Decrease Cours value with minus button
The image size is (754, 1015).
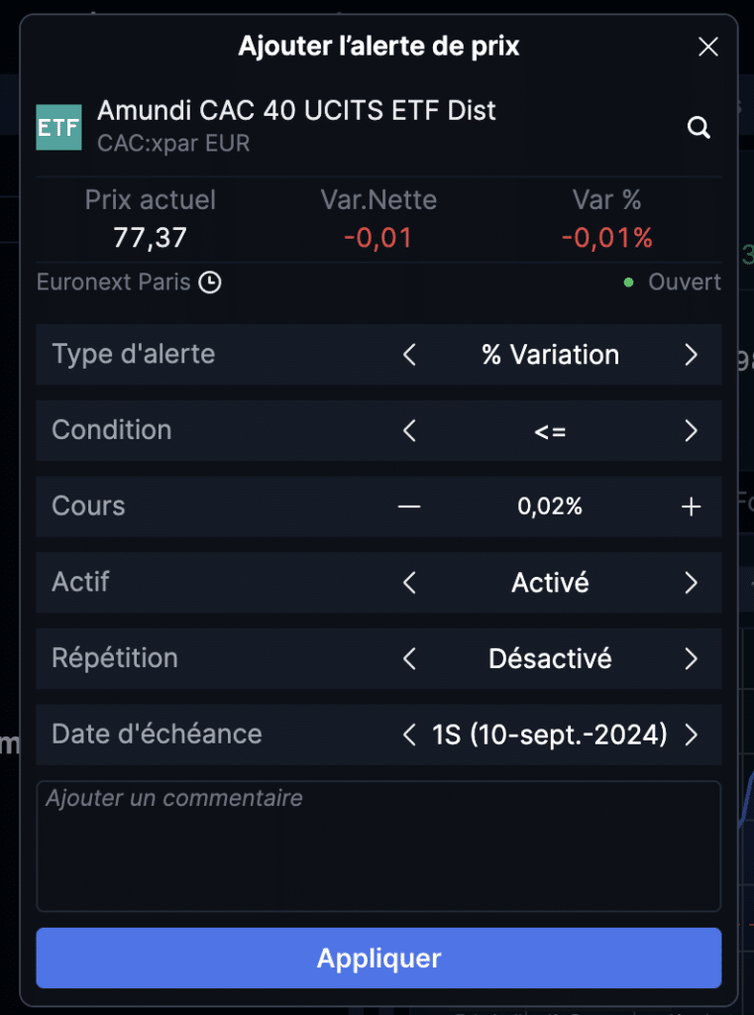point(409,507)
